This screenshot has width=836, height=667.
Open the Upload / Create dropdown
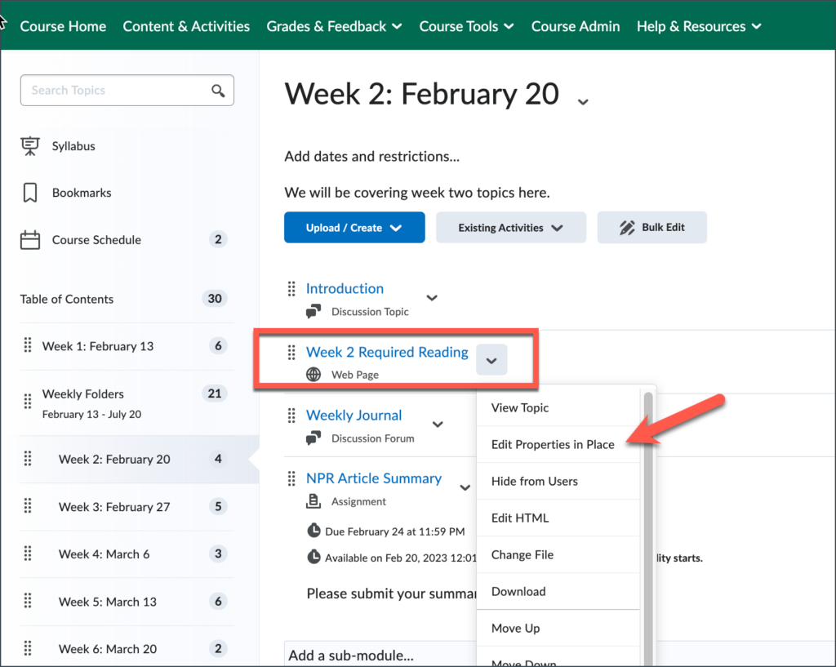tap(354, 228)
